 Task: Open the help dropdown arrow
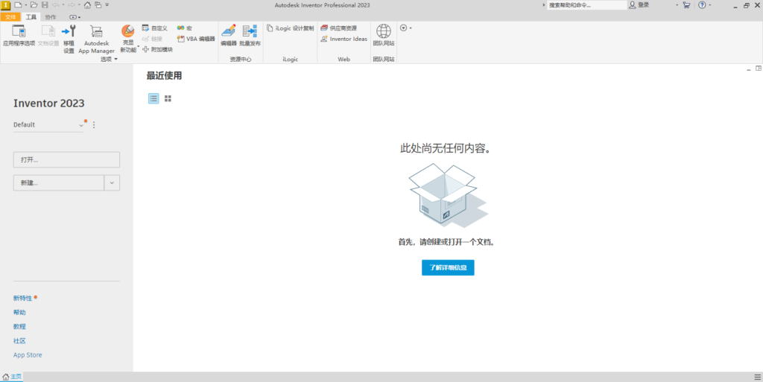(x=709, y=5)
